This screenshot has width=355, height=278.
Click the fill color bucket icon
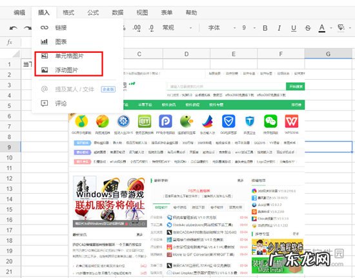pyautogui.click(x=341, y=28)
